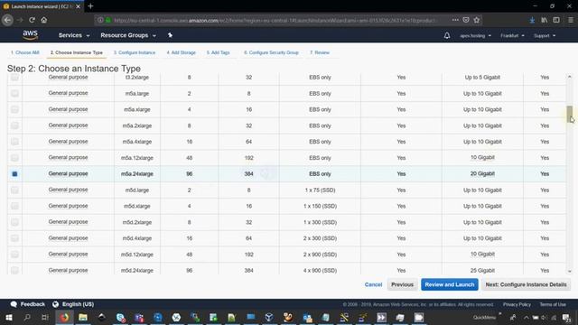Image resolution: width=578 pixels, height=325 pixels.
Task: Select the m5a.large instance checkbox
Action: pos(14,93)
